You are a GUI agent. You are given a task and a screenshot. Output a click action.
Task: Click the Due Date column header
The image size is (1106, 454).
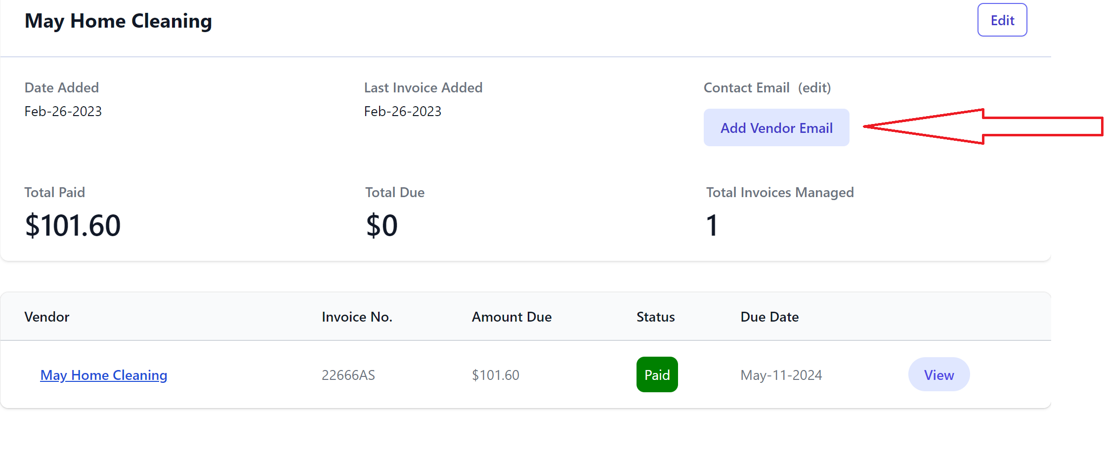click(769, 317)
